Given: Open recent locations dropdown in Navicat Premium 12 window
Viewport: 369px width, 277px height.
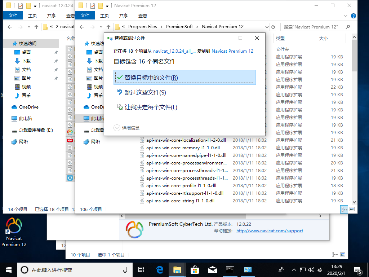Looking at the screenshot, I should click(101, 27).
